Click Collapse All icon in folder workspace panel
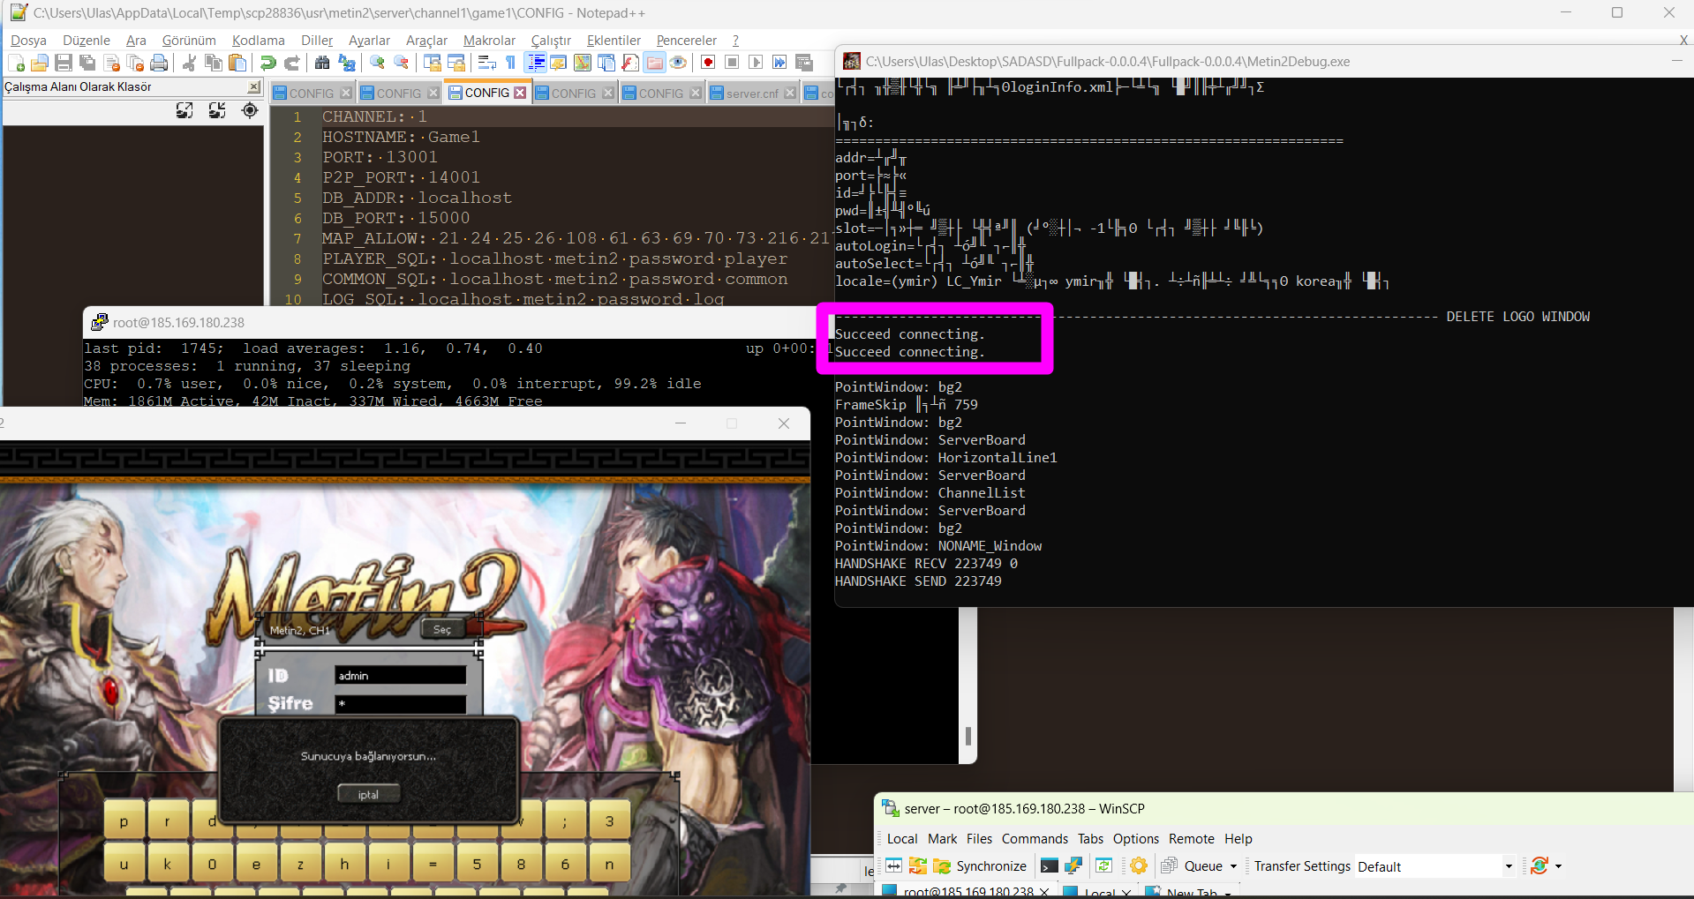Screen dimensions: 1694x899 (217, 110)
